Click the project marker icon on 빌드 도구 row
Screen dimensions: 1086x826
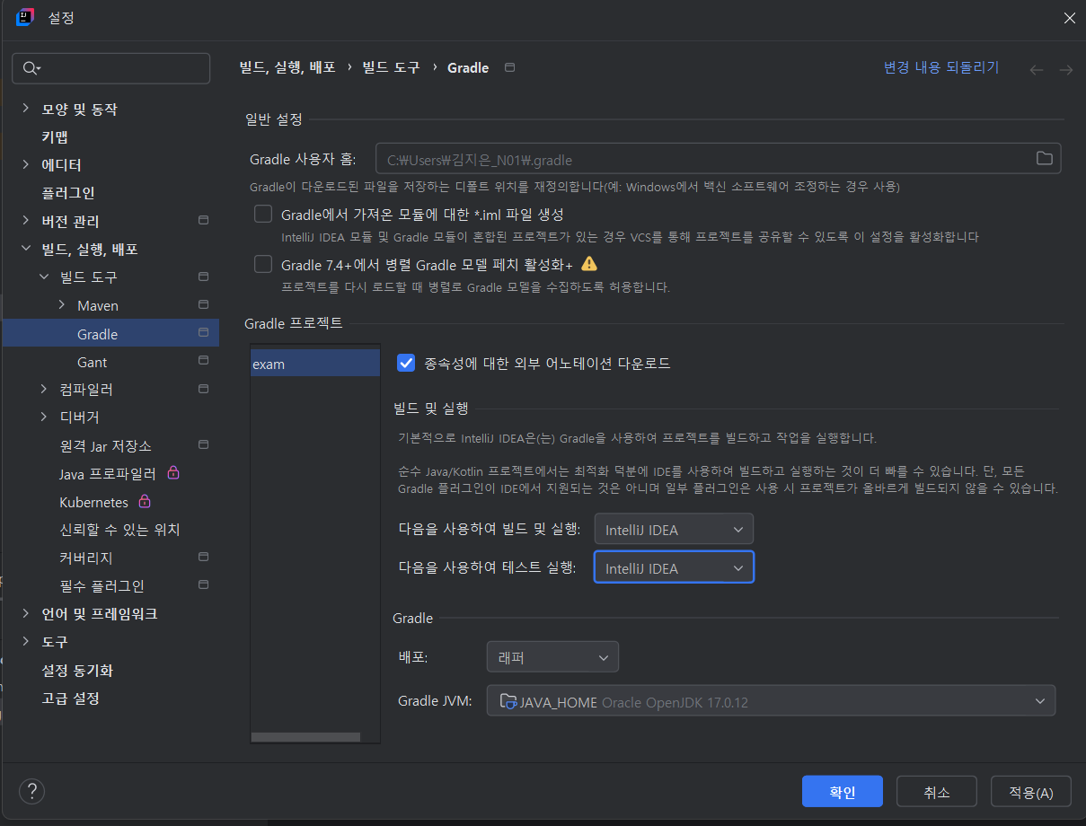click(x=203, y=277)
